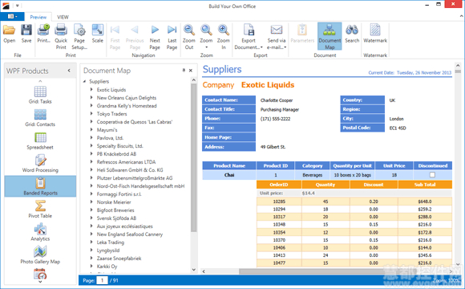Open the application file menu button

coord(12,16)
